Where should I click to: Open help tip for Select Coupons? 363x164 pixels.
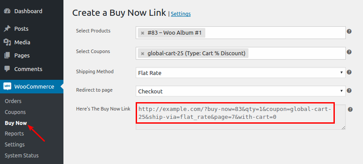349,52
